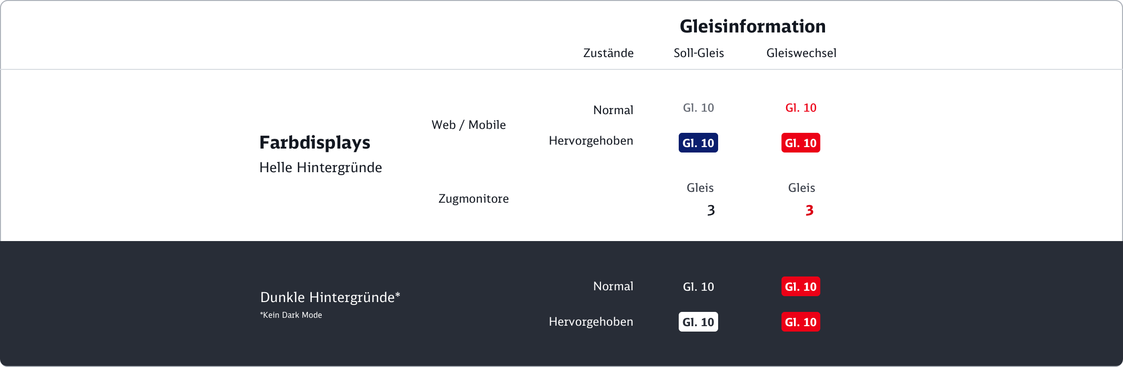Click the "Dunkle Hintergründe*" section title
Screen dimensions: 1123x367
(x=330, y=297)
